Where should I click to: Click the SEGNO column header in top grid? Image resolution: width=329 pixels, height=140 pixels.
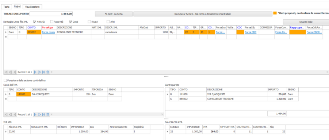(13, 27)
